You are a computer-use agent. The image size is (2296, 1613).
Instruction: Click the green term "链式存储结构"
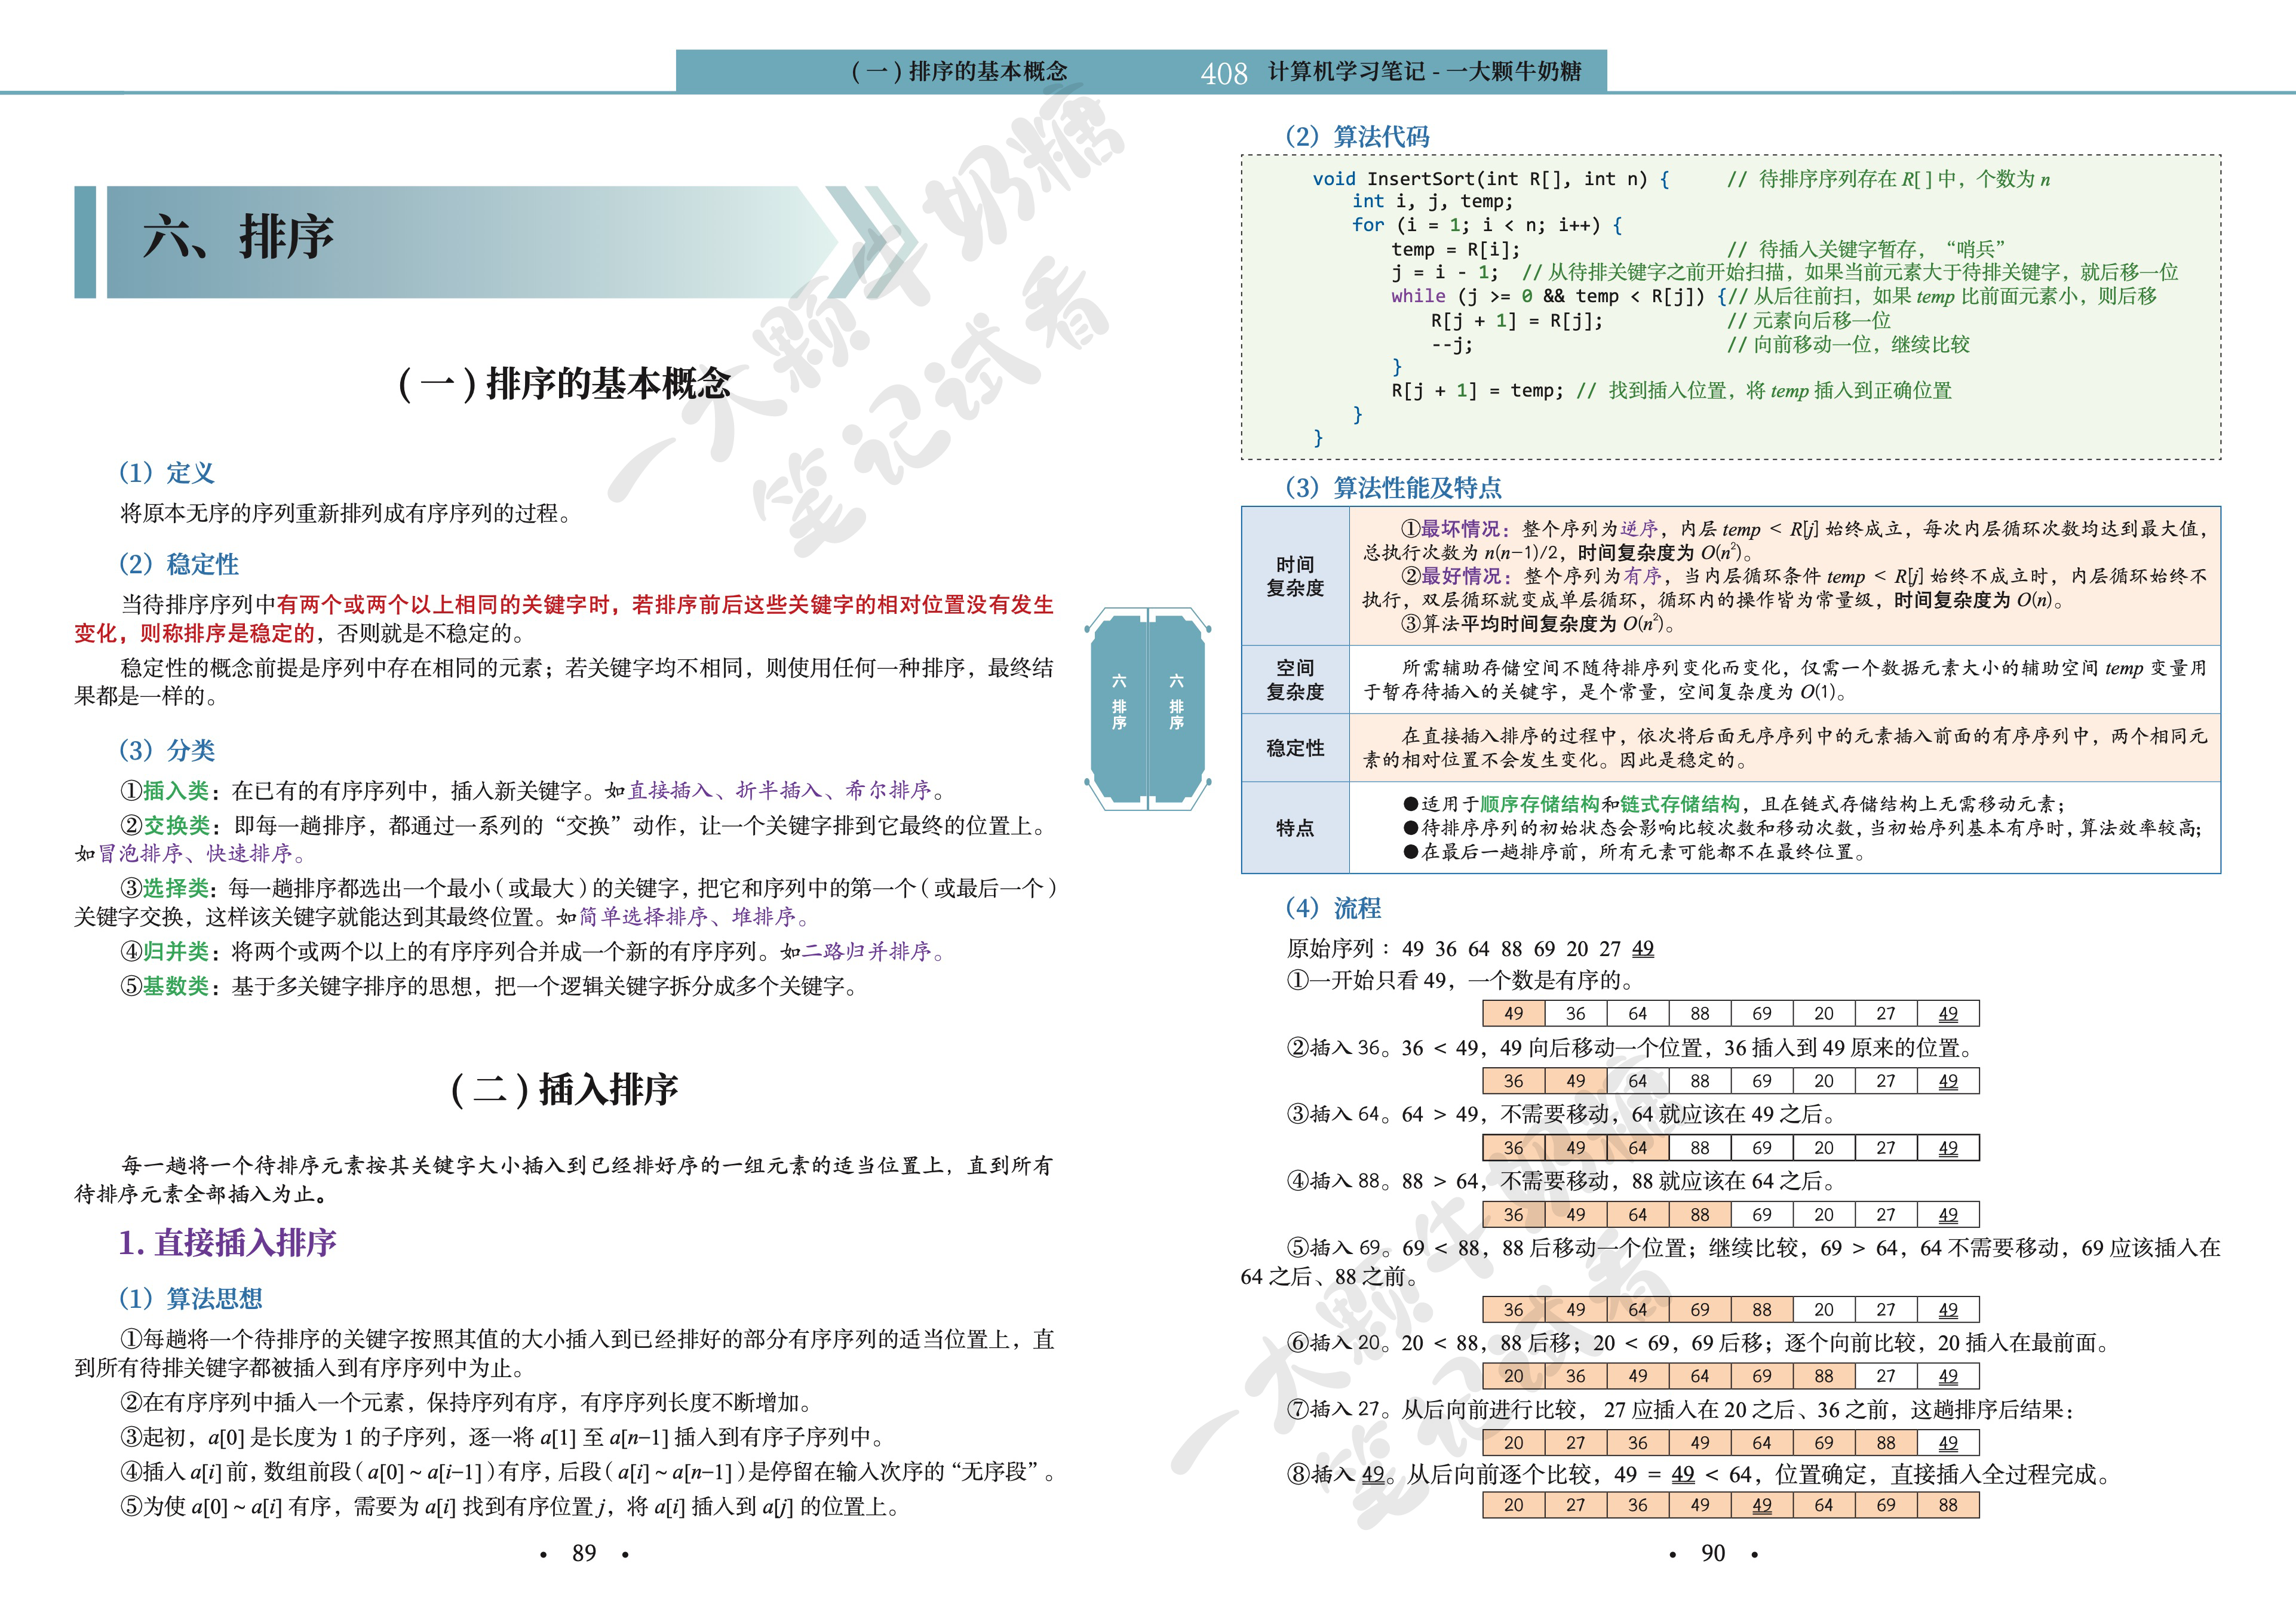point(1680,804)
